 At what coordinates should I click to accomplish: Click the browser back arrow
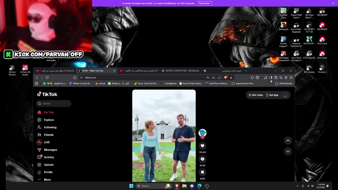click(x=37, y=78)
